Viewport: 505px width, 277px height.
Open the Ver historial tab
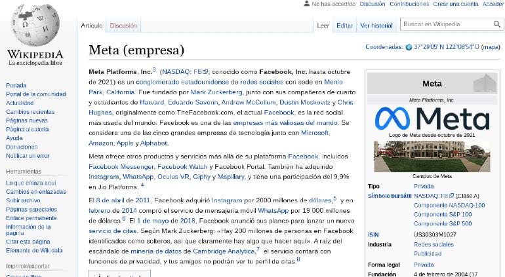point(376,26)
